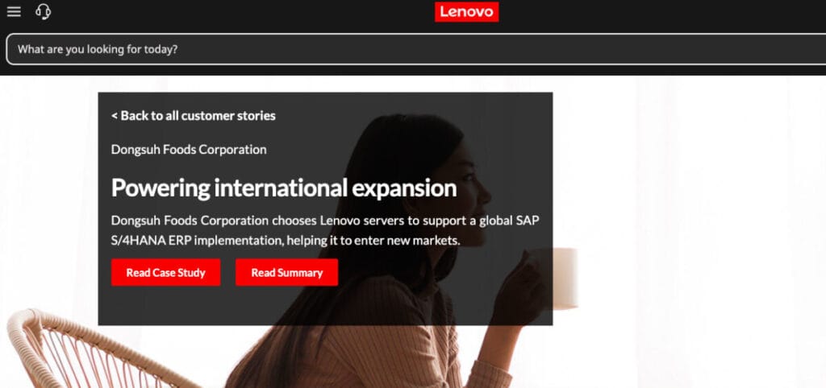Screen dimensions: 826x388
Task: Click the Read Case Study button
Action: point(165,272)
